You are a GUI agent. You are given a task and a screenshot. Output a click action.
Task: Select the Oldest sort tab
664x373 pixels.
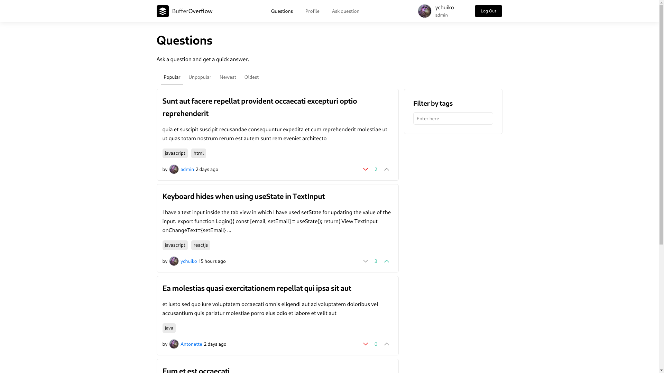tap(251, 77)
